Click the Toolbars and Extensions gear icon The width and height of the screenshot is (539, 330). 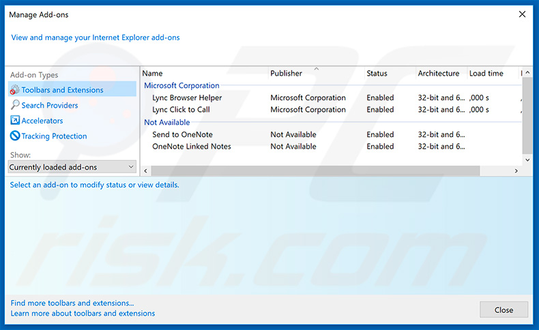15,89
